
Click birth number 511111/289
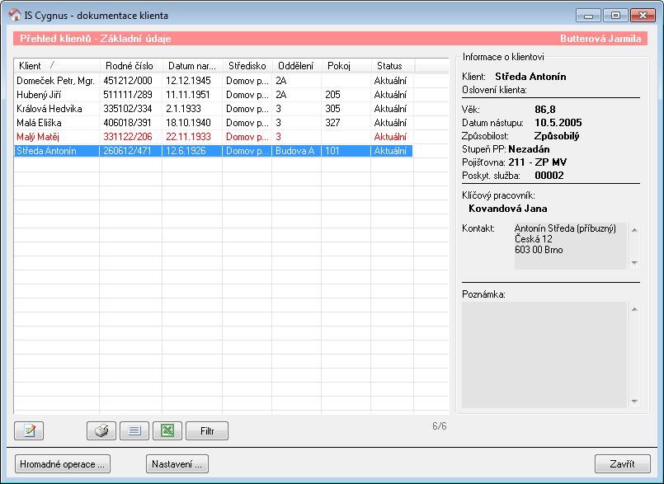128,95
